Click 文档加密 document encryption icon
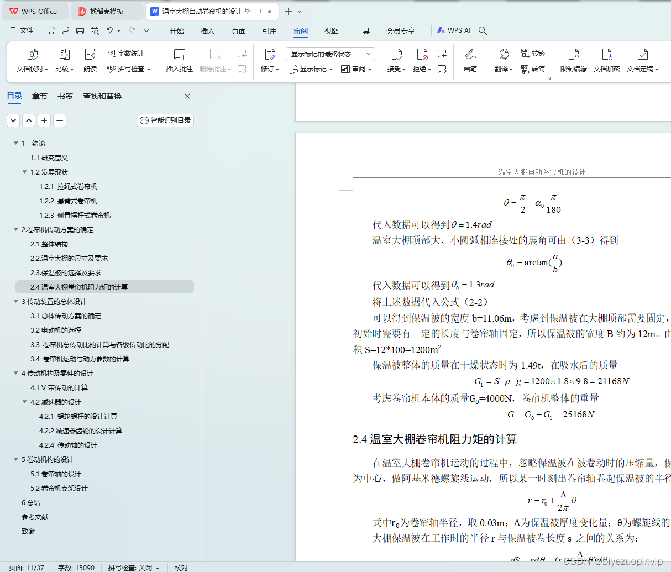The image size is (671, 572). 607,61
